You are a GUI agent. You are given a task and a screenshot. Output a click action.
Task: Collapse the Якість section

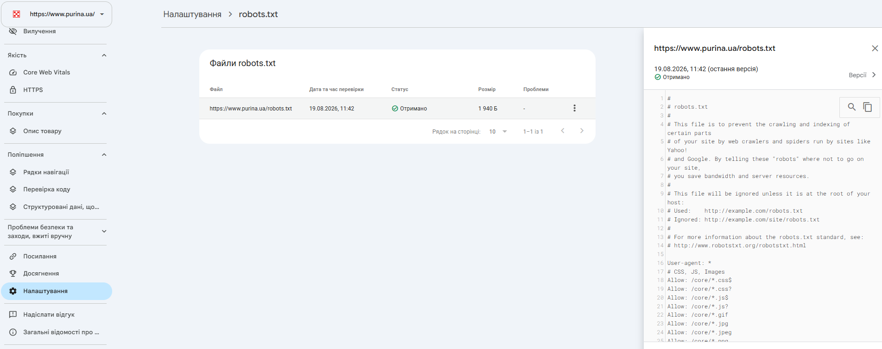104,55
